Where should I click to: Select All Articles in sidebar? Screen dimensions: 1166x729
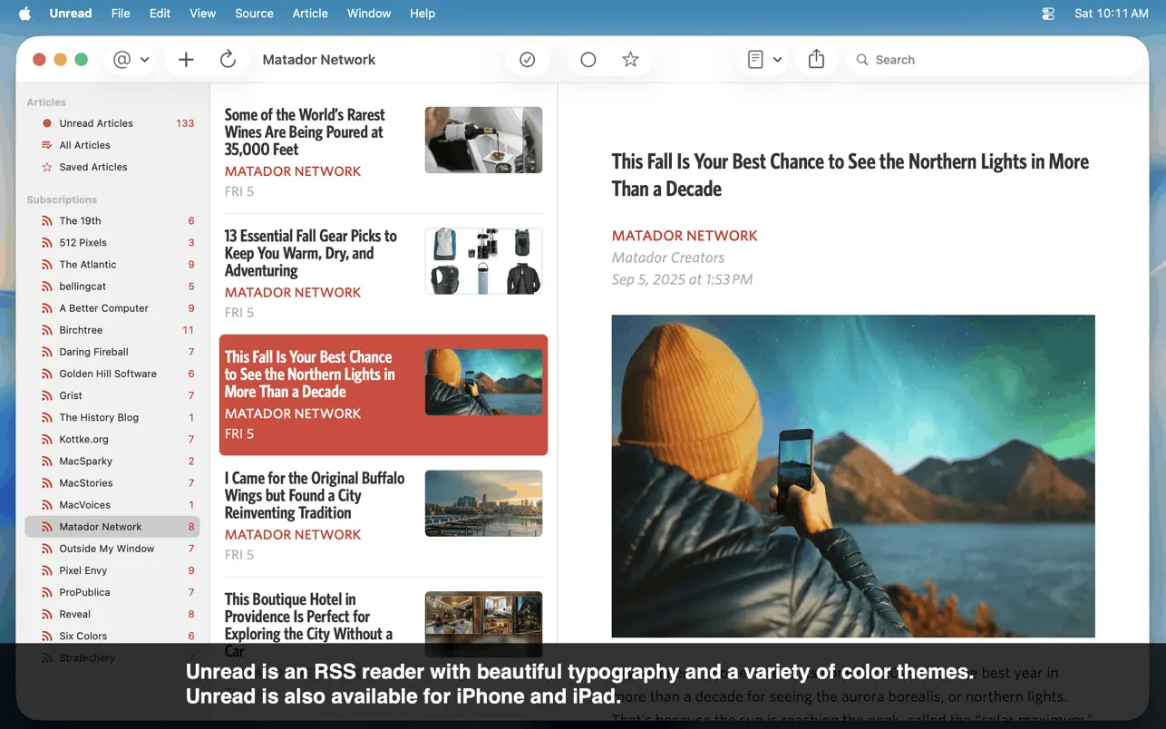(112, 145)
